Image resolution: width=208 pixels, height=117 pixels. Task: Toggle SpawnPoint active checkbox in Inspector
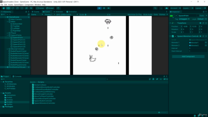click(176, 16)
